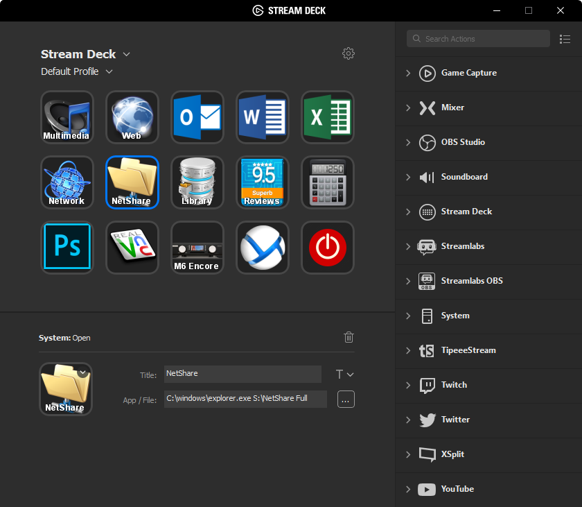Image resolution: width=582 pixels, height=507 pixels.
Task: Click the Excel key icon
Action: pos(328,117)
